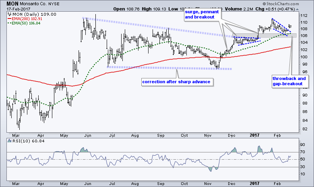Click 'Feb' label under the RSI panel
Viewport: 314px width, 187px height.
point(277,183)
